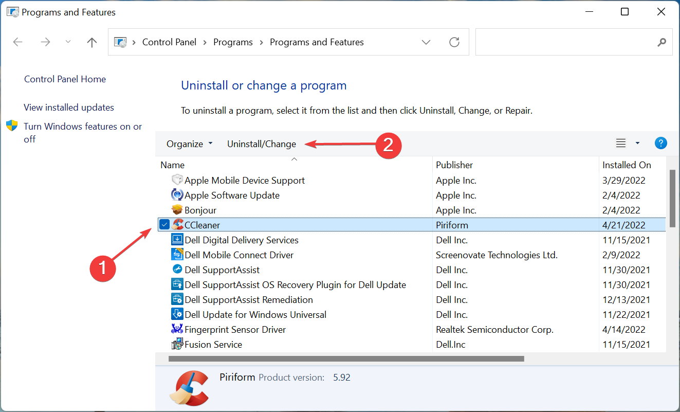The height and width of the screenshot is (412, 680).
Task: Select the Fusion Service entry
Action: click(x=213, y=345)
